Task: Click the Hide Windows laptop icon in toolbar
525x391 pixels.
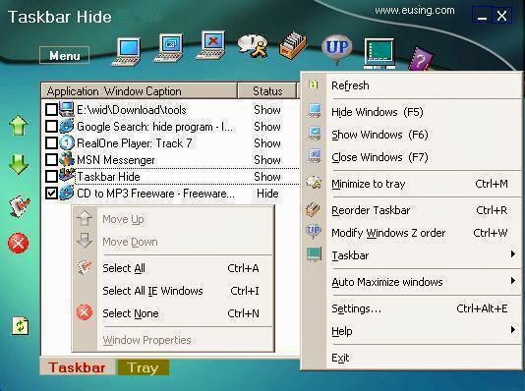Action: (126, 51)
